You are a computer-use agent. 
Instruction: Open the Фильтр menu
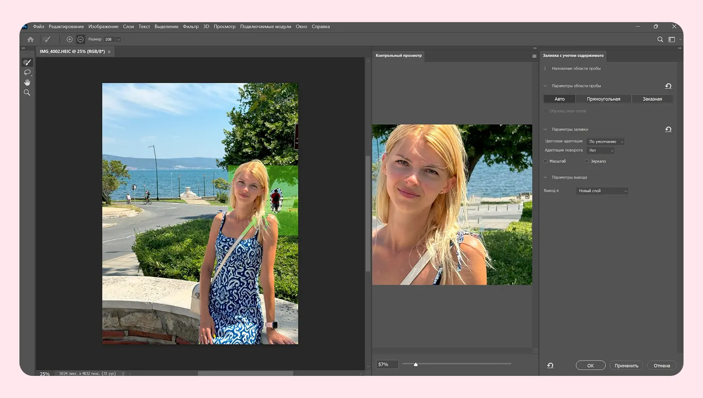click(x=191, y=27)
